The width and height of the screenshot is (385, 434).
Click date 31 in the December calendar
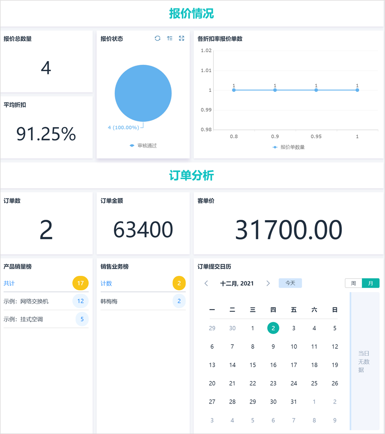click(x=294, y=402)
